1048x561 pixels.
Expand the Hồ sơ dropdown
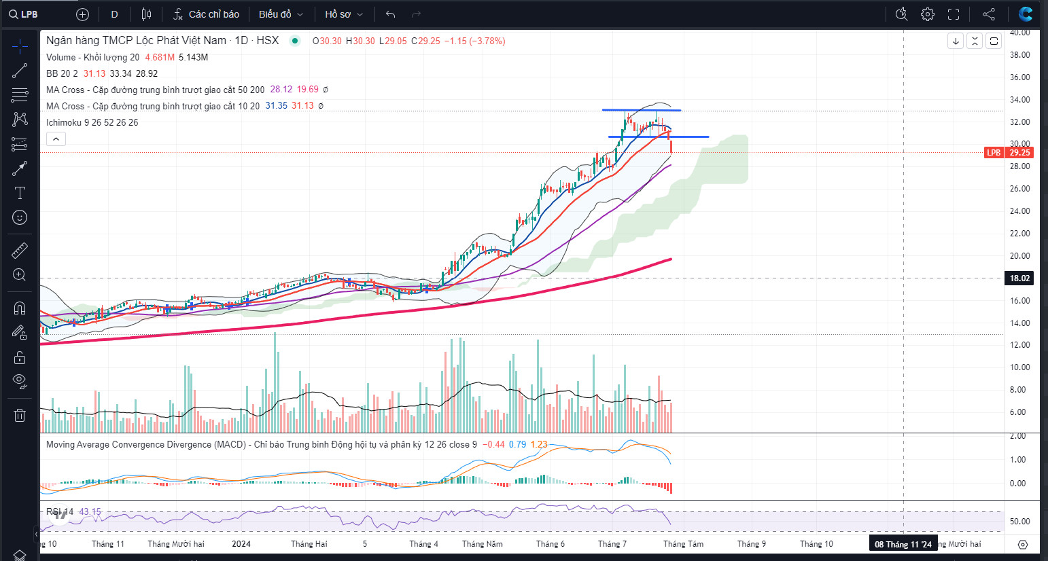344,14
